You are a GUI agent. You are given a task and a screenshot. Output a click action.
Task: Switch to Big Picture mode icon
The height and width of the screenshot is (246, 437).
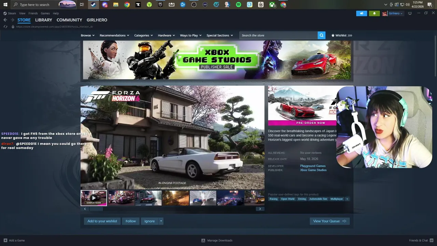(410, 13)
